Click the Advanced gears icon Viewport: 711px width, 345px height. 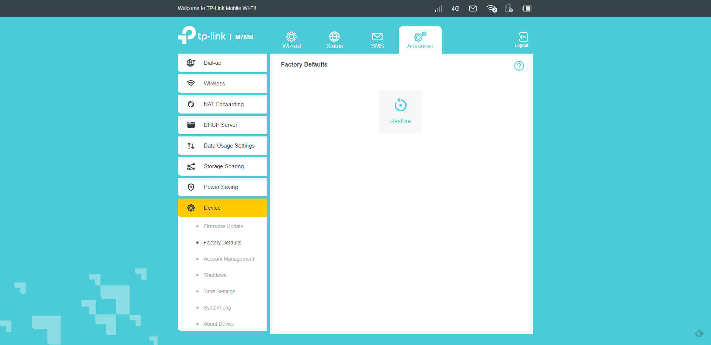420,37
